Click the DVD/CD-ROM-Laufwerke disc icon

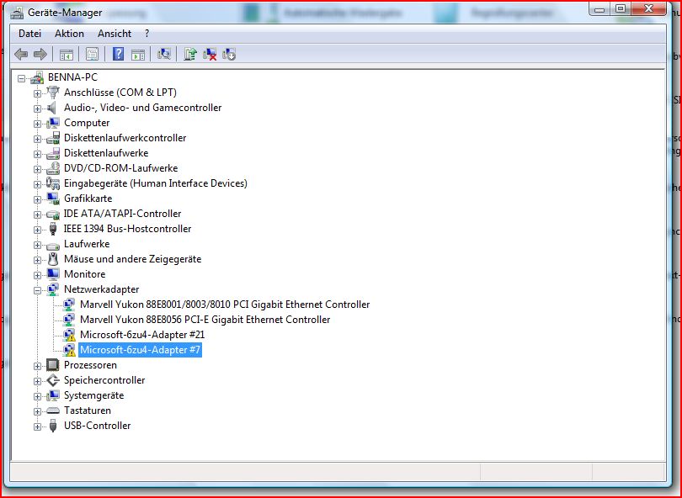[53, 168]
